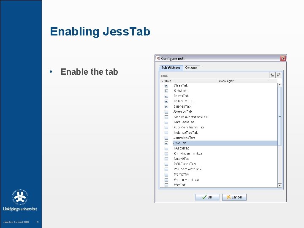Enable the ClsesAndInstancesTab checkbox
304x228 pixels.
pos(166,117)
